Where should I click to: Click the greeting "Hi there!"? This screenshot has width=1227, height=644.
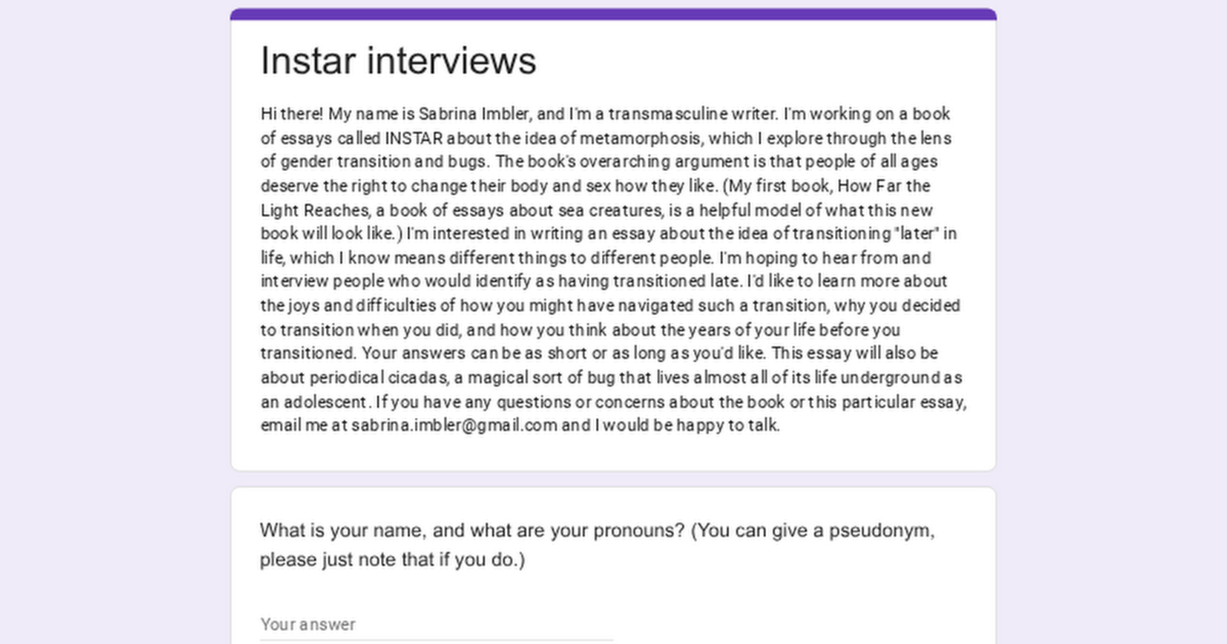click(291, 114)
